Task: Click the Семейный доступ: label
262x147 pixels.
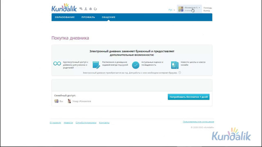Action: point(65,96)
